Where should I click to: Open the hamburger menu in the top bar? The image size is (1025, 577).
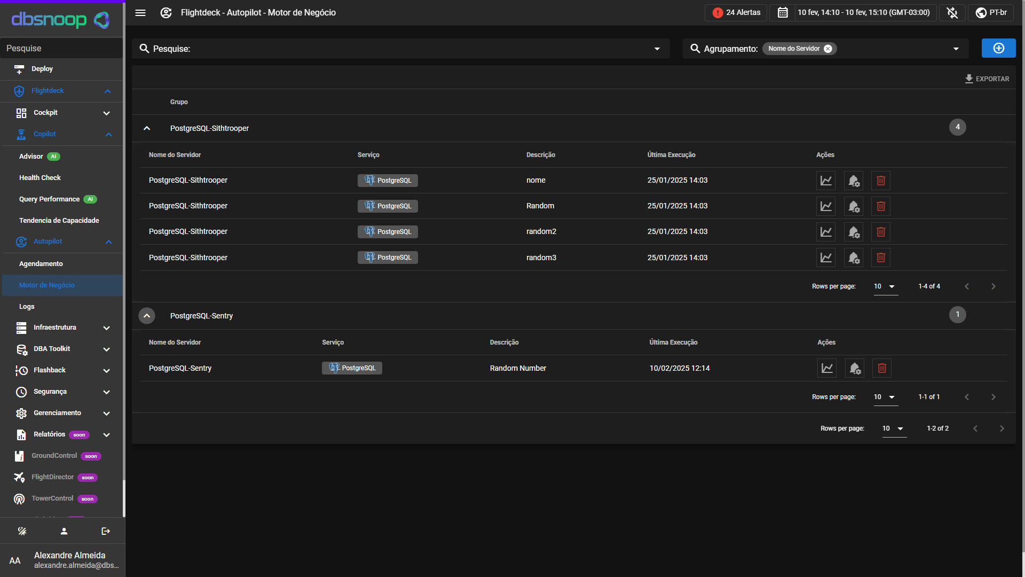point(140,13)
